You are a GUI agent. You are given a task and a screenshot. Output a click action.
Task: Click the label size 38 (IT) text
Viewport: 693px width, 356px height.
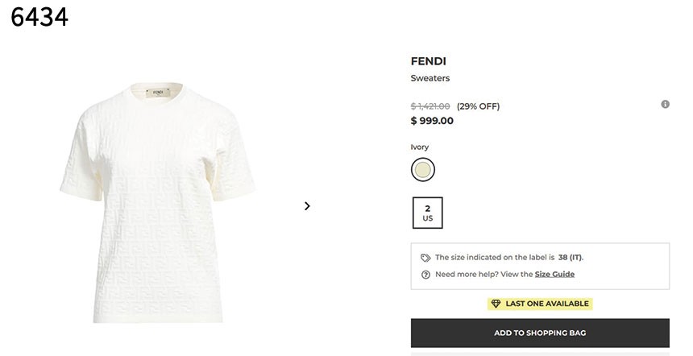coord(570,258)
